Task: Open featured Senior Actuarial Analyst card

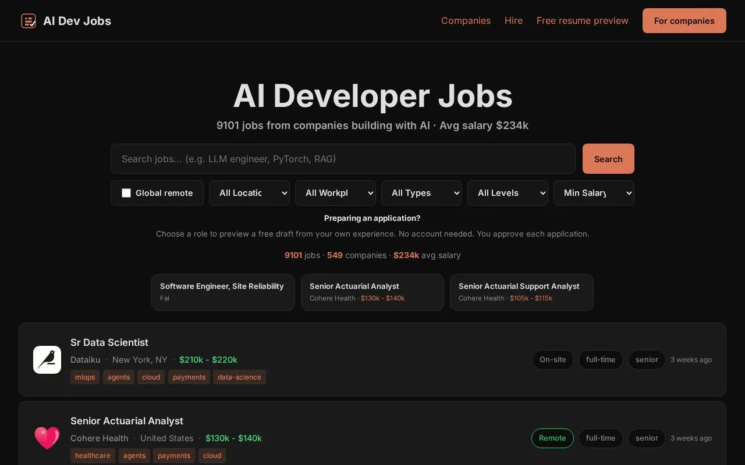Action: click(x=372, y=292)
